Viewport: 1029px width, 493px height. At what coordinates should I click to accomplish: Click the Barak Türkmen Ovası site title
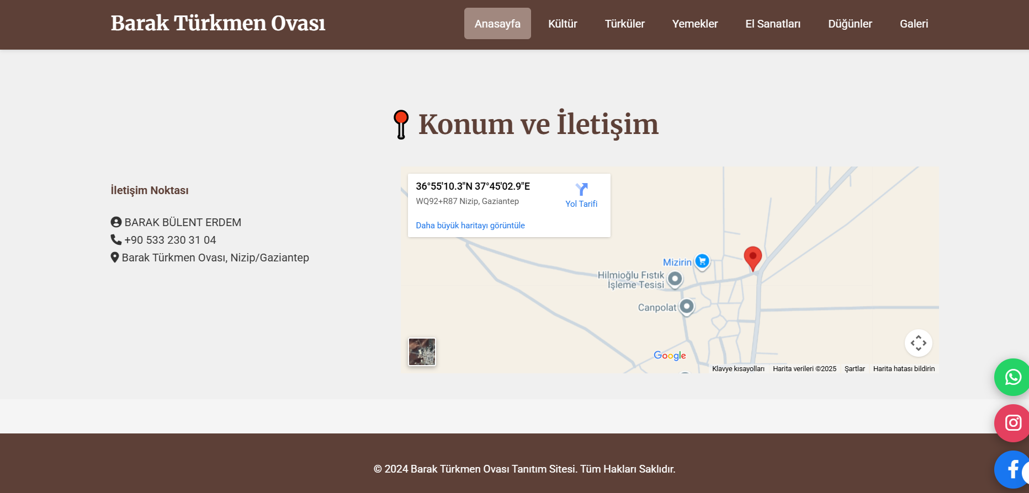(x=218, y=23)
